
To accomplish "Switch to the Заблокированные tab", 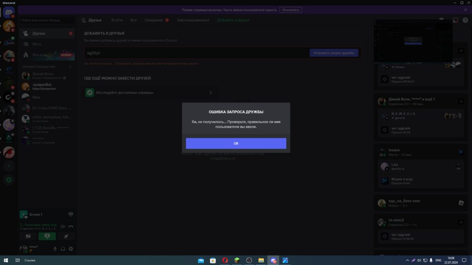I will 193,20.
